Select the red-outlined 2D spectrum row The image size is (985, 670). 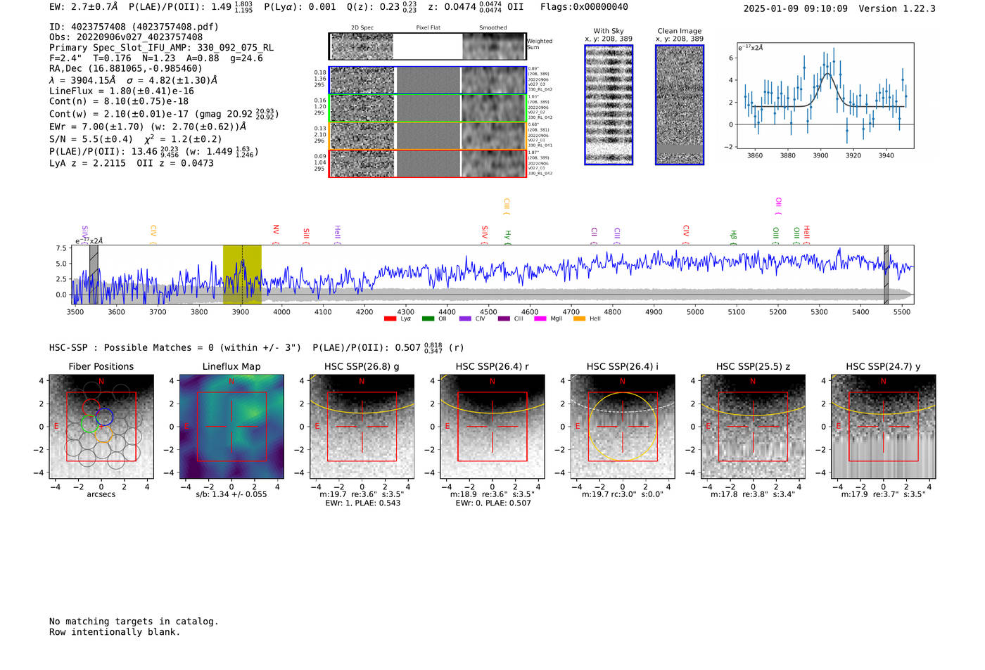[427, 163]
